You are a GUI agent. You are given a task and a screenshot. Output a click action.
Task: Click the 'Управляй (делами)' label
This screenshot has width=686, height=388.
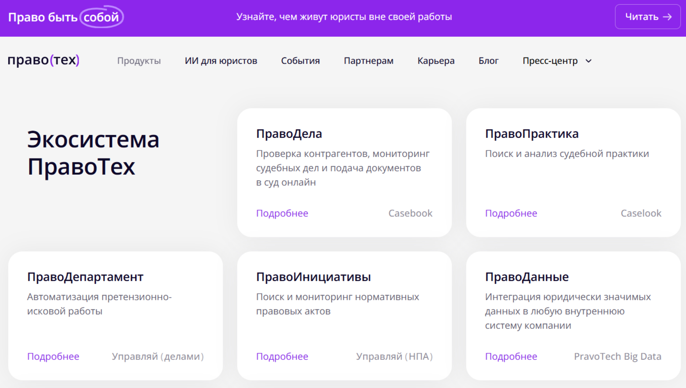158,357
